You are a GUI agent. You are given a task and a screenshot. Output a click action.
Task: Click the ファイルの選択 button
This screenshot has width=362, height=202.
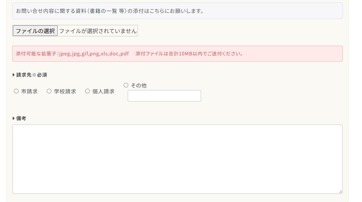pos(35,31)
